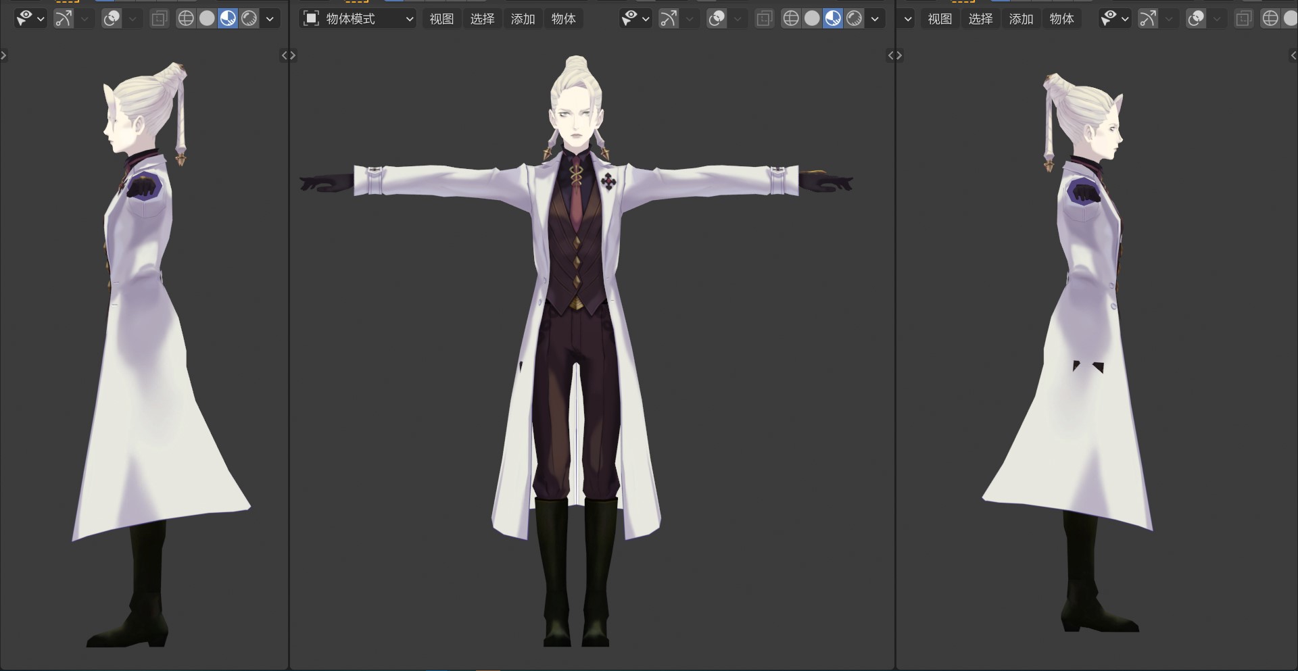
Task: Disable gizmos in the left viewport
Action: [63, 18]
